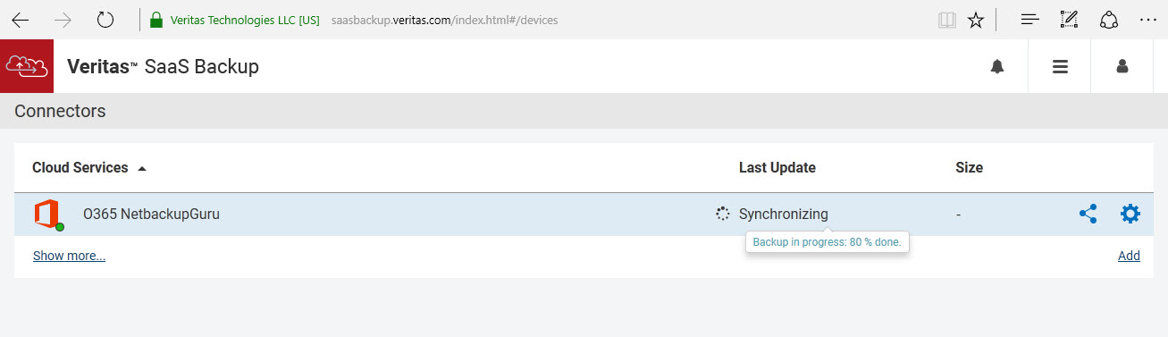1168x337 pixels.
Task: Open the hamburger menu icon
Action: pyautogui.click(x=1060, y=66)
